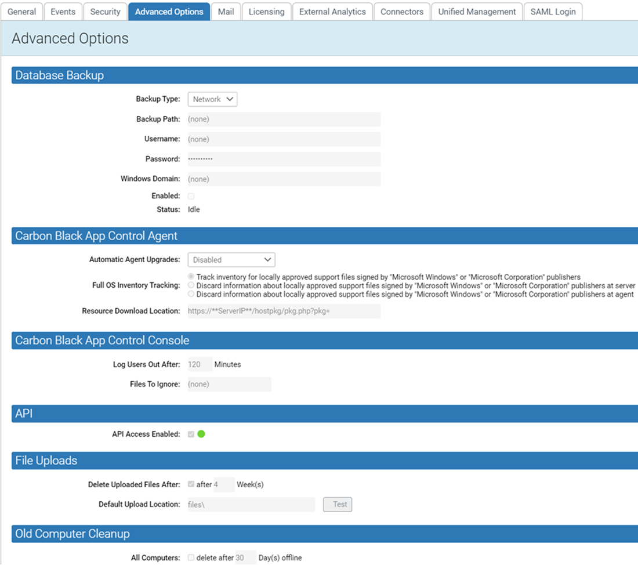
Task: Select the Track inventory radio option
Action: coord(191,276)
